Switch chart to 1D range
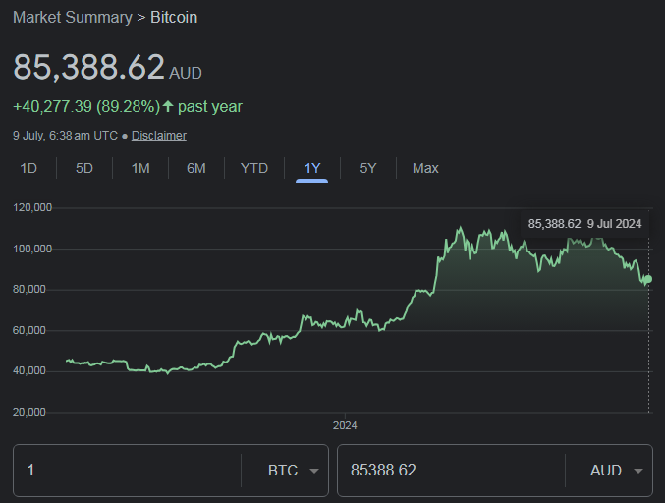Screen dimensions: 665x503 [x=28, y=168]
